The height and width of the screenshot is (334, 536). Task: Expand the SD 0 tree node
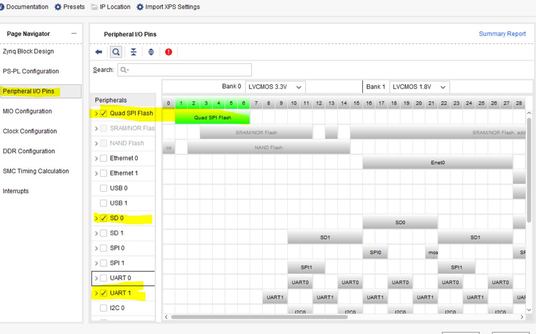click(x=96, y=218)
